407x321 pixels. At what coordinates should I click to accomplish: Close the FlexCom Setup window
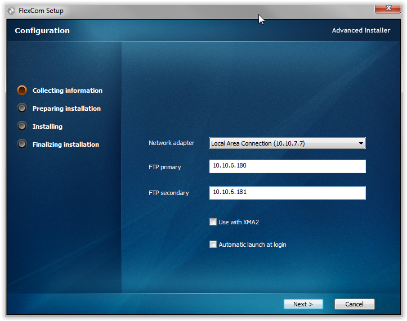[x=388, y=8]
